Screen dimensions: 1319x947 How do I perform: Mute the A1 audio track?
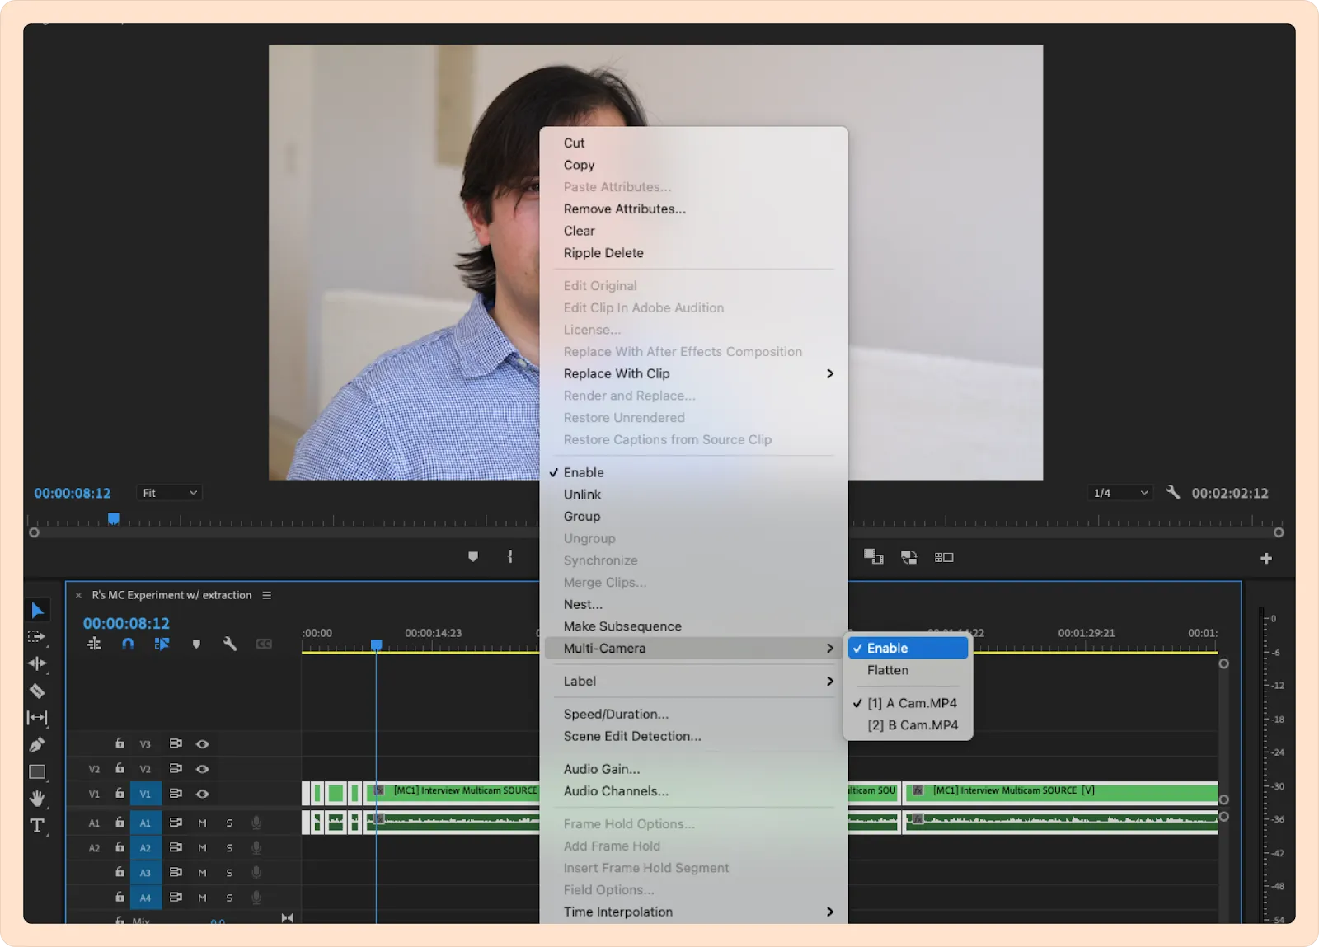202,823
